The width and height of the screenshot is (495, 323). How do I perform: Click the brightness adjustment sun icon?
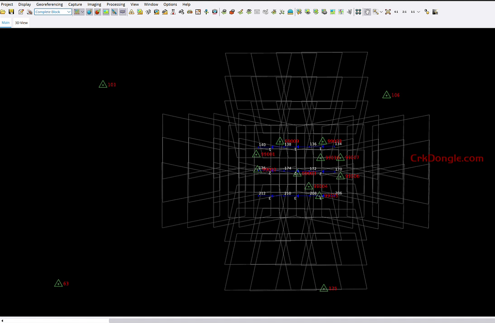[427, 12]
